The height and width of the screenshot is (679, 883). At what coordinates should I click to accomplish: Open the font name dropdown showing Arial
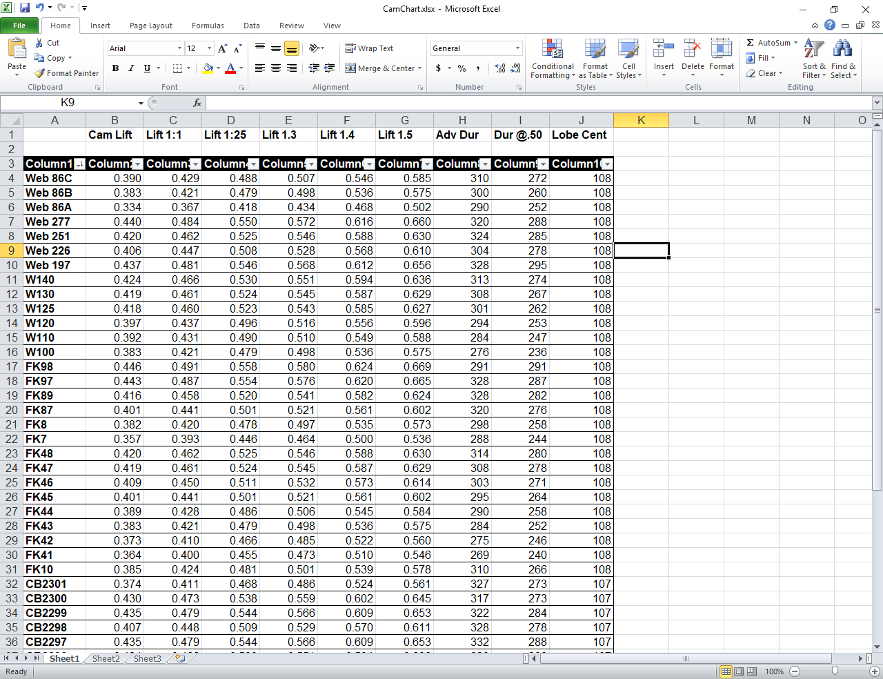pyautogui.click(x=179, y=48)
